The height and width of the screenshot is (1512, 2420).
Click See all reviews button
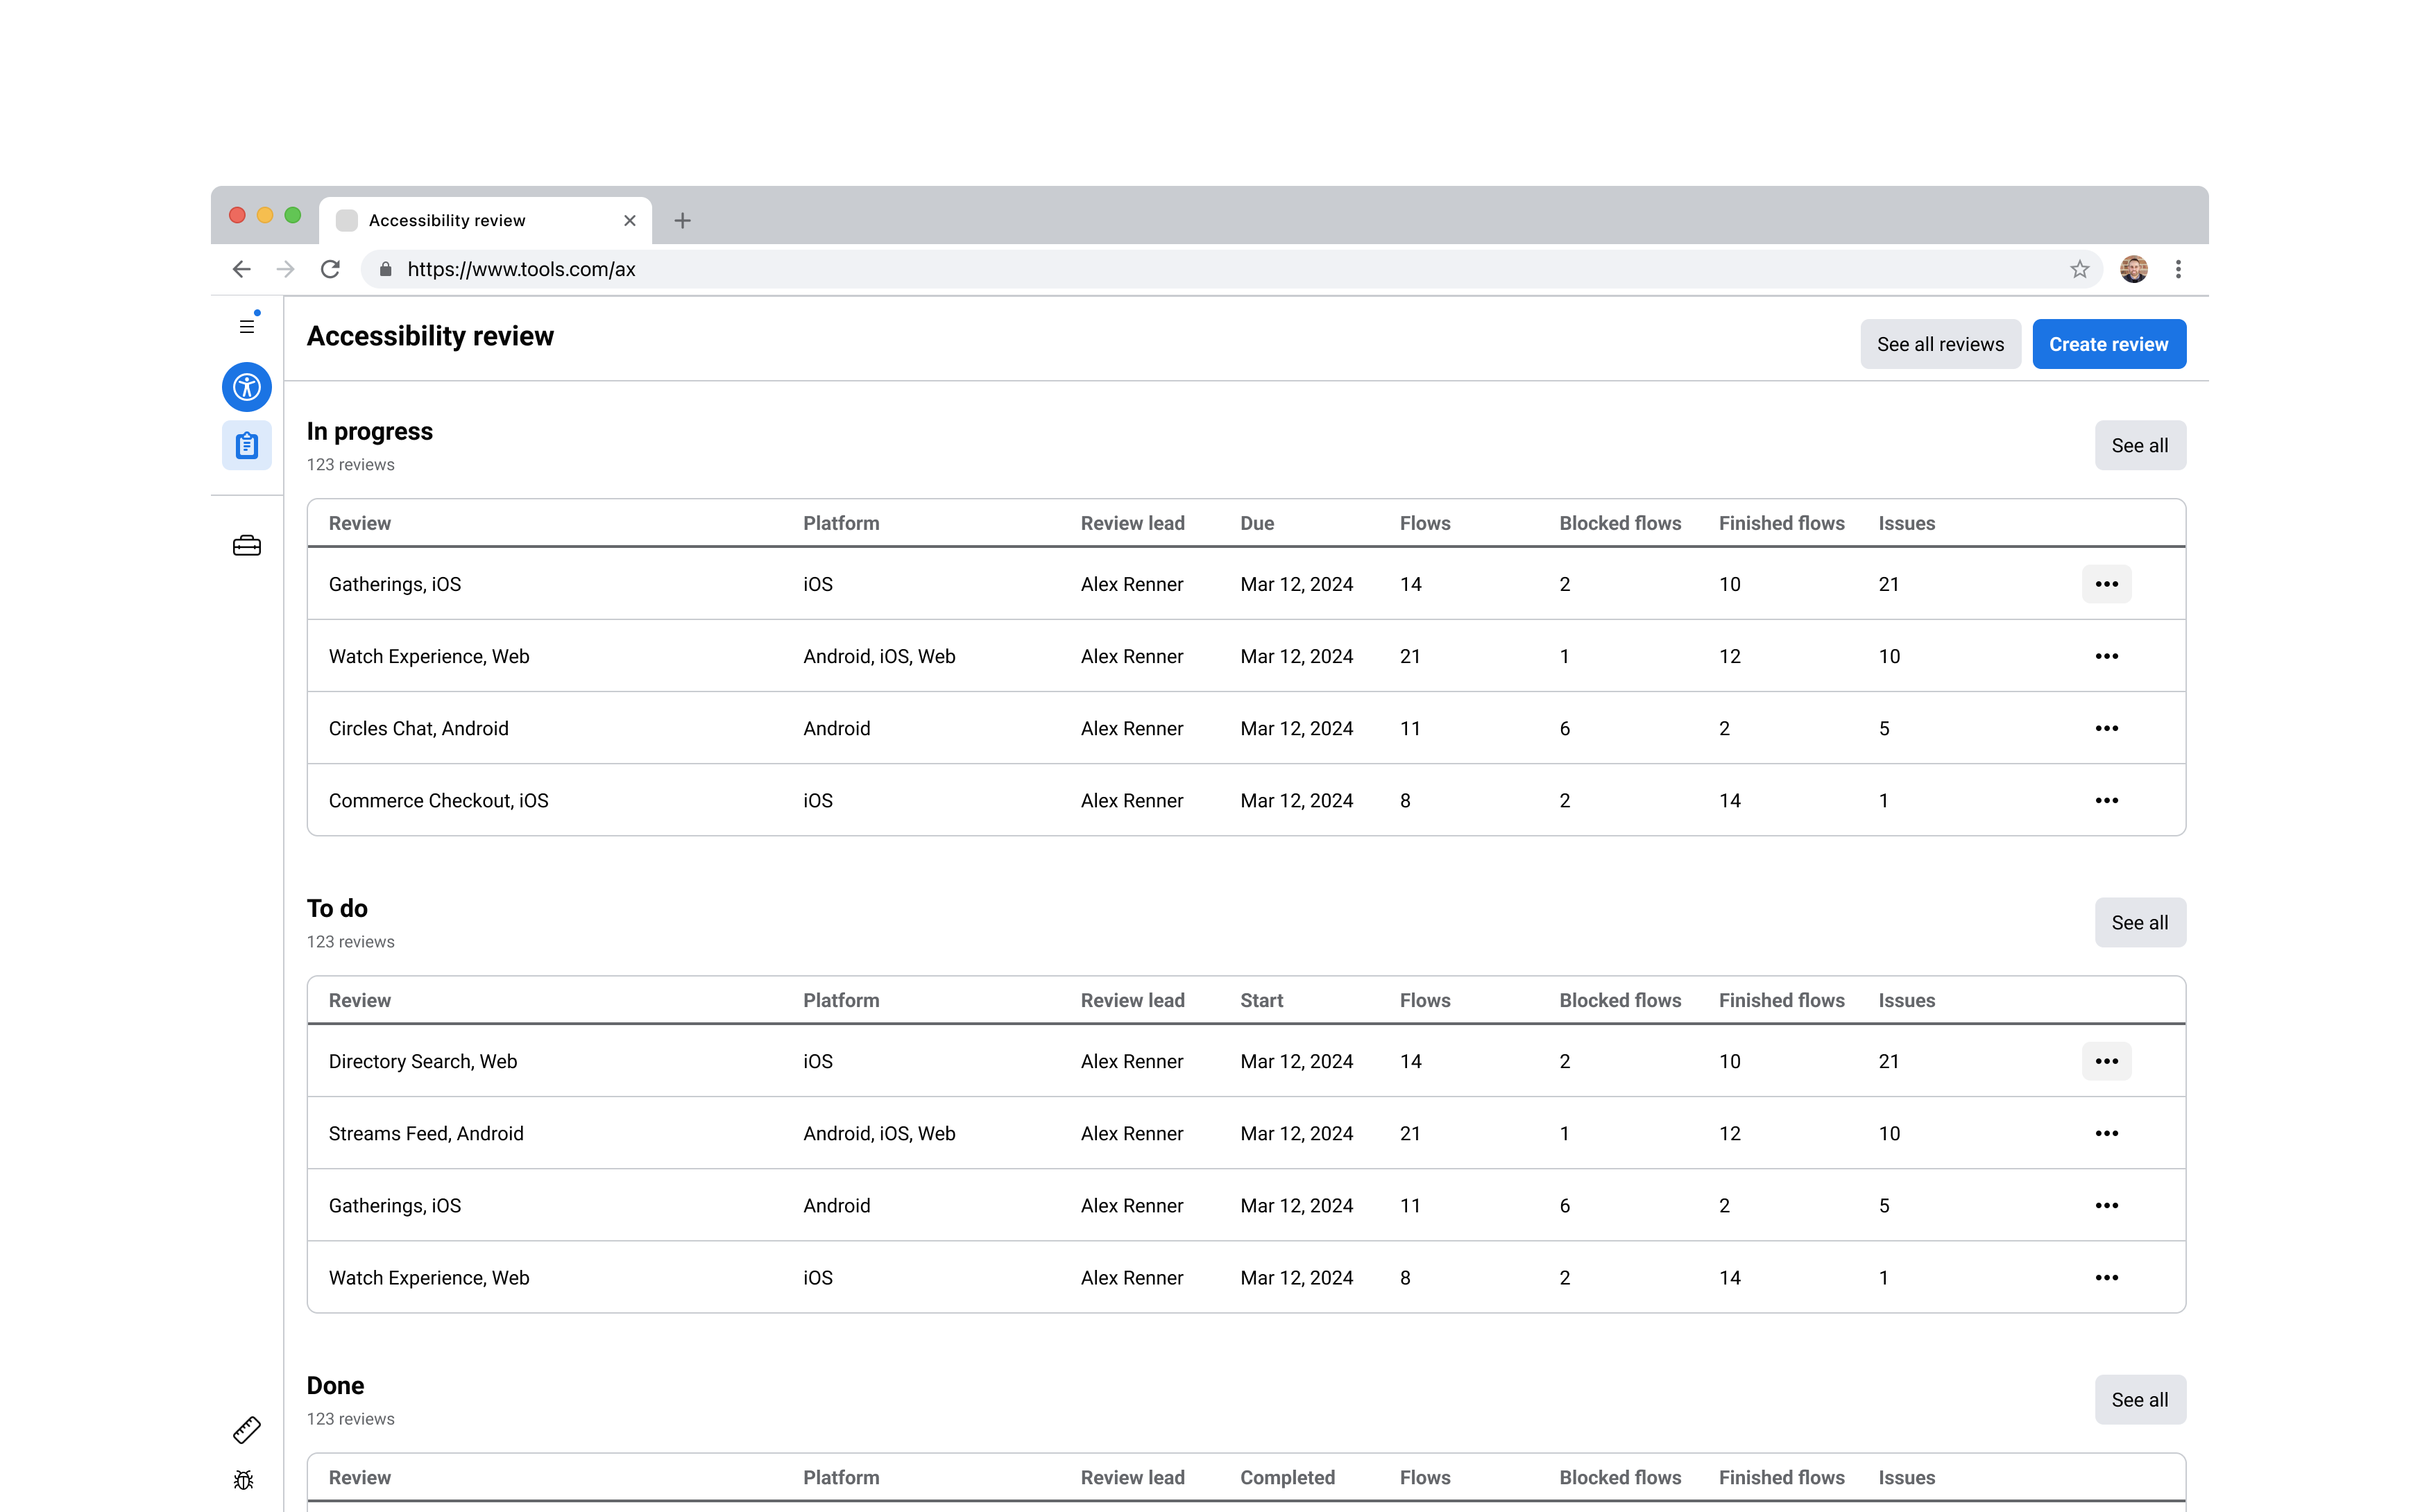tap(1940, 344)
